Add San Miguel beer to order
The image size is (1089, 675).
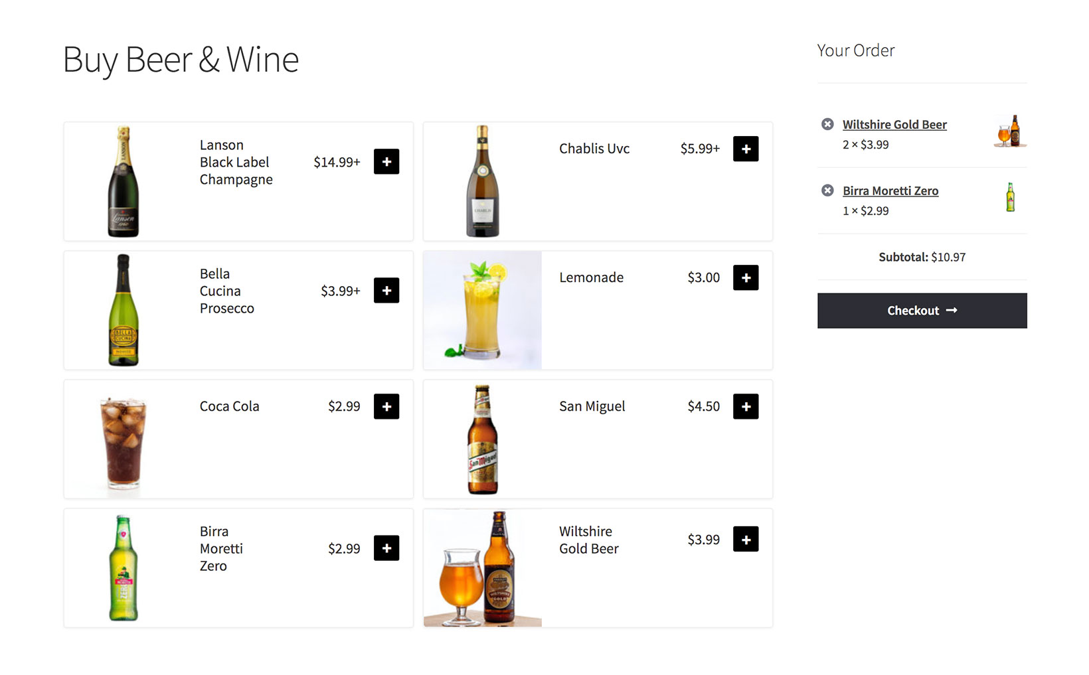[746, 406]
